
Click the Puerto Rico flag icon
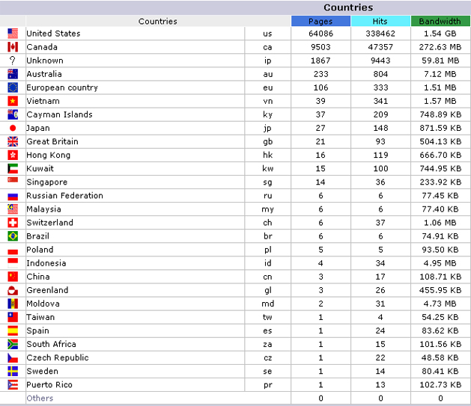13,384
